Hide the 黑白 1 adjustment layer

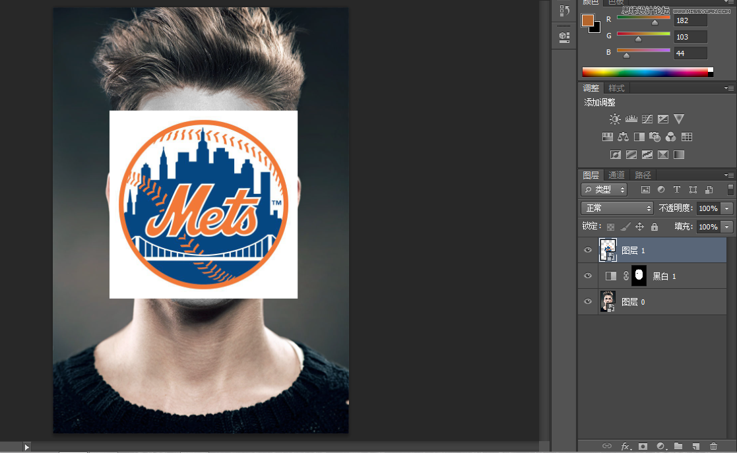[x=587, y=276]
